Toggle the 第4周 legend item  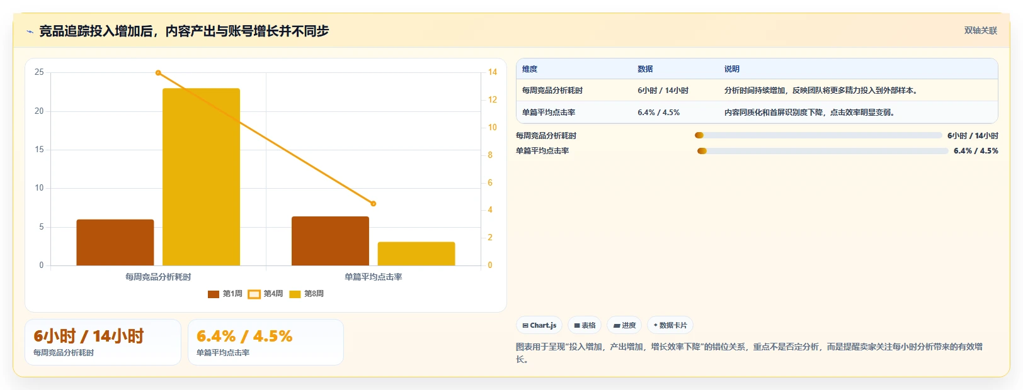(265, 294)
